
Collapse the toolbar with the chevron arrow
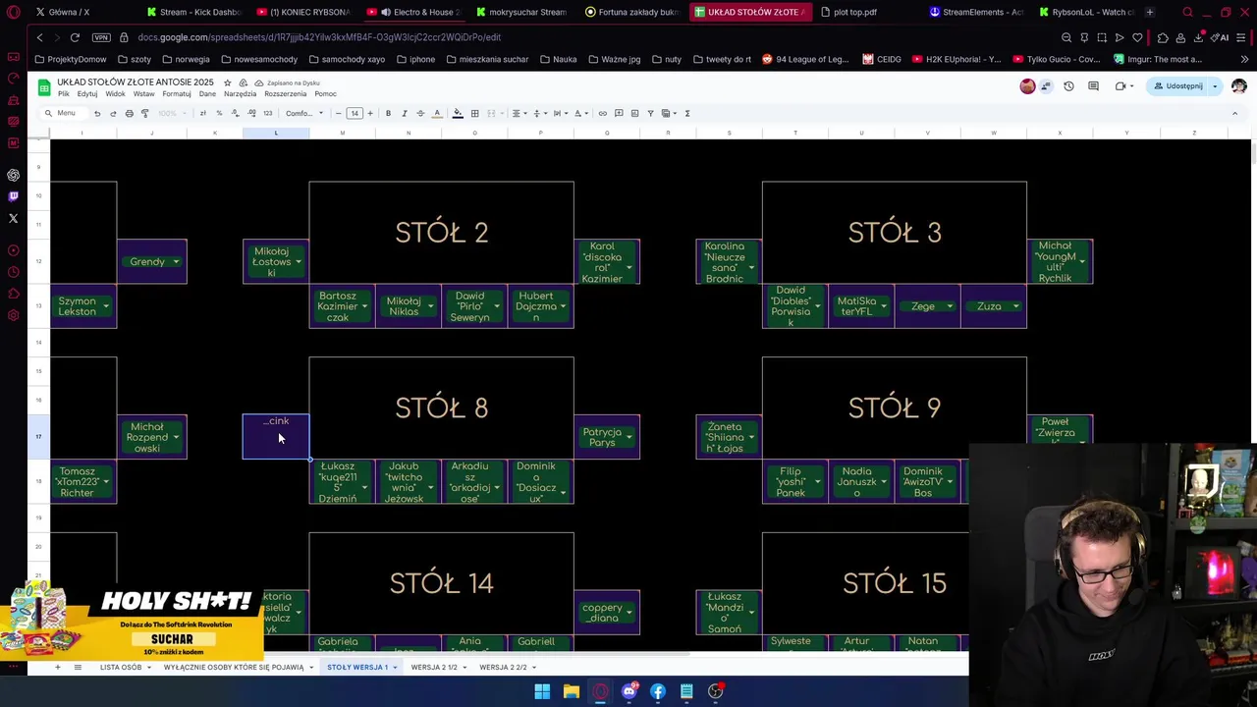[1234, 113]
